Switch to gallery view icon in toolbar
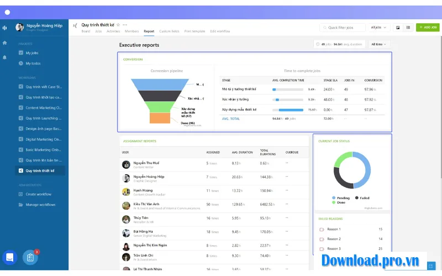 pos(398,28)
